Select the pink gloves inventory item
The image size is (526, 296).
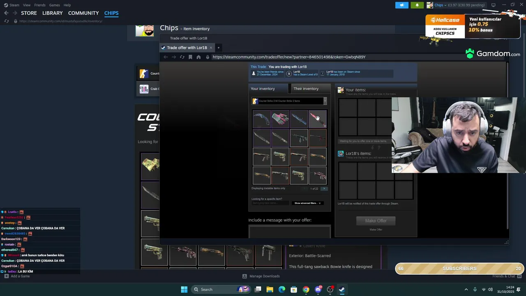(x=280, y=119)
